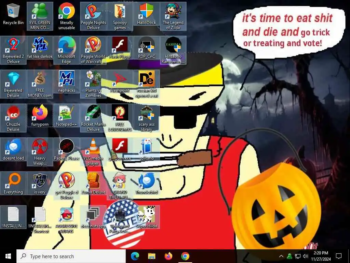Select the Plants vs Zombies shortcut

(93, 84)
